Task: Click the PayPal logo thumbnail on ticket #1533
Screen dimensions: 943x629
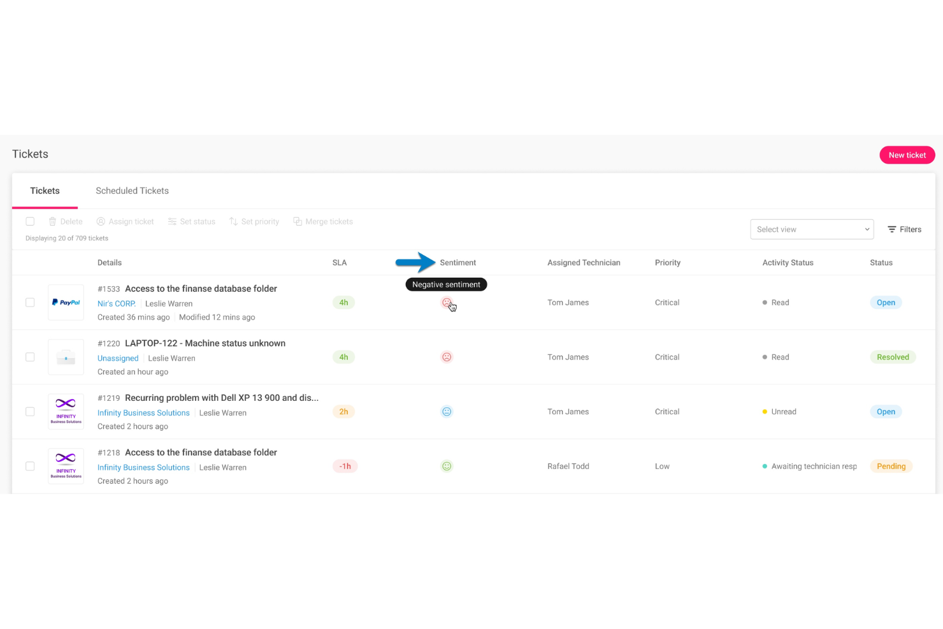Action: click(x=66, y=301)
